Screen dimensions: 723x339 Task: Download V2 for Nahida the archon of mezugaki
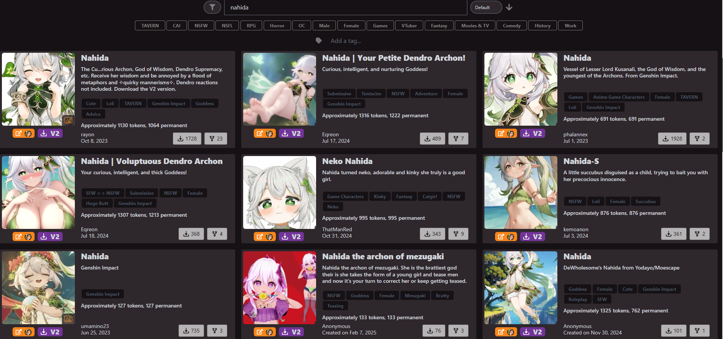pyautogui.click(x=291, y=332)
